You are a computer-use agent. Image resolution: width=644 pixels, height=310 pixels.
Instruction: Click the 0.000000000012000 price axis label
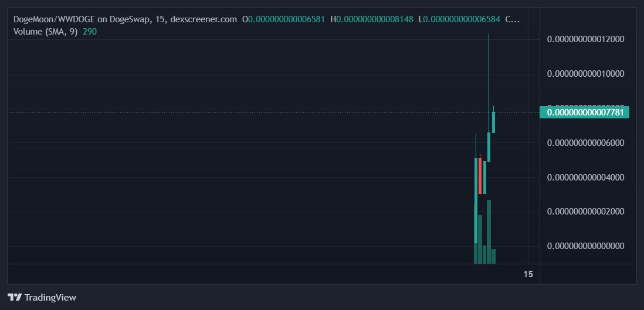(586, 39)
